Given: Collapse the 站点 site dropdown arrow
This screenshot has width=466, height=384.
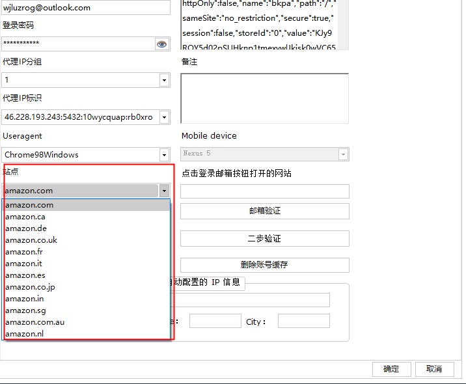Looking at the screenshot, I should click(165, 191).
